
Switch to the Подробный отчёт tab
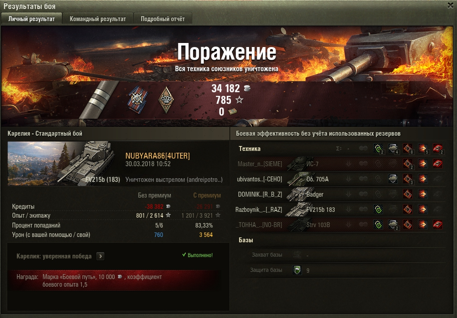pyautogui.click(x=163, y=19)
